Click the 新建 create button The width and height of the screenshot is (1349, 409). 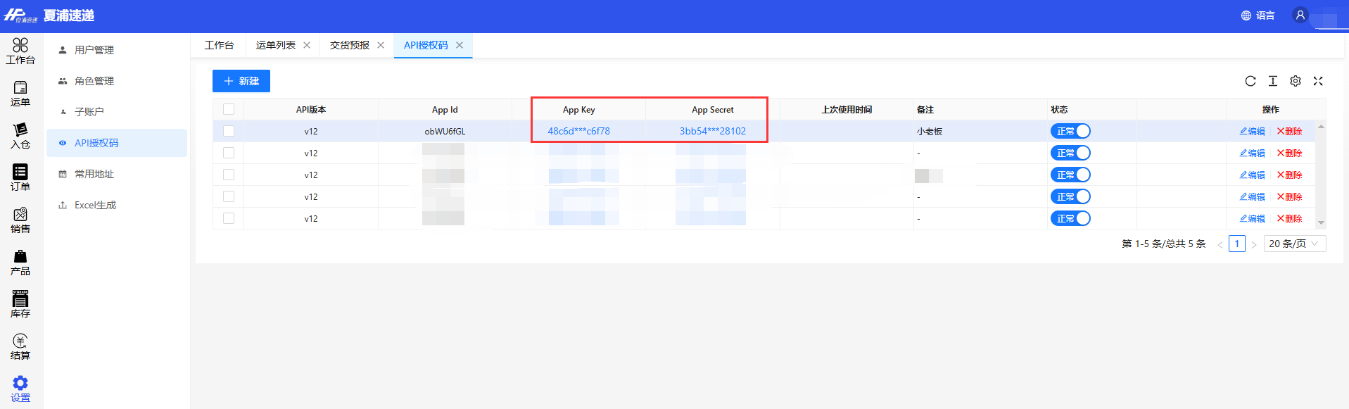point(241,81)
